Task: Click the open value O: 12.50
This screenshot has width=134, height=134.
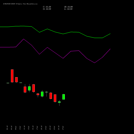Action: [47, 9]
